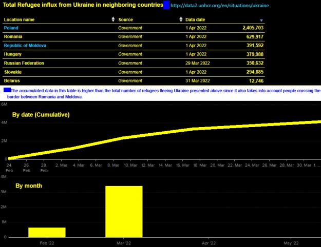Viewport: 321px width, 247px height.
Task: Click the 10. Mar axis label
Action: click(130, 165)
